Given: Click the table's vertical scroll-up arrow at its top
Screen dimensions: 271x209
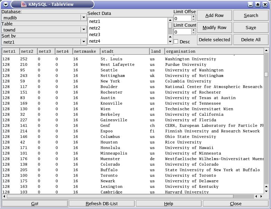Looking at the screenshot, I should point(266,50).
